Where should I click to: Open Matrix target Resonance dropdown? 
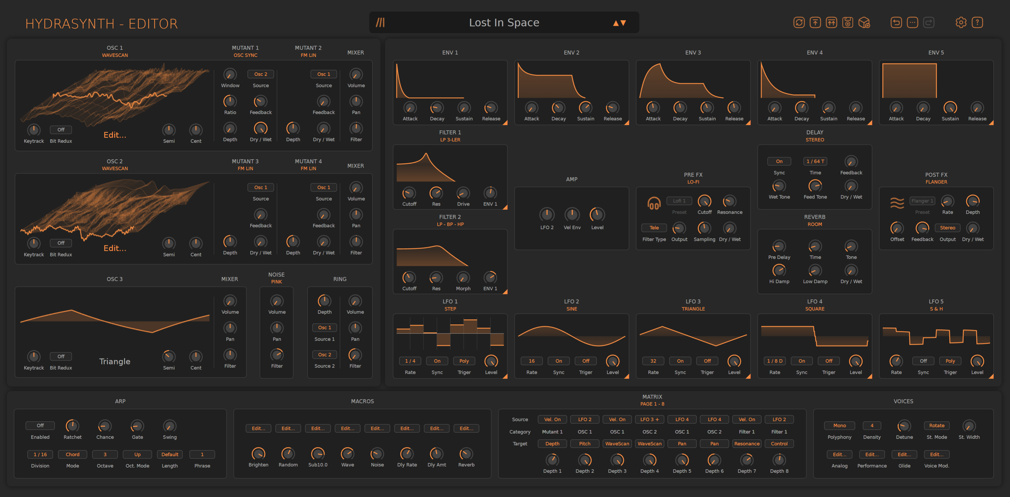(747, 444)
